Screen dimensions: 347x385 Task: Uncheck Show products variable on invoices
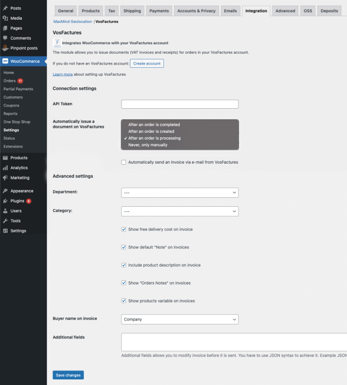pos(124,301)
